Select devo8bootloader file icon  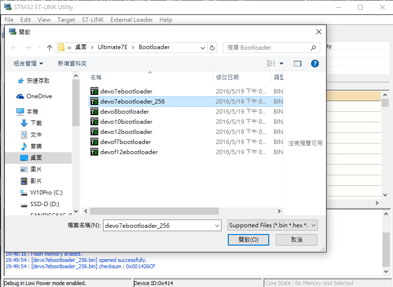(x=94, y=111)
